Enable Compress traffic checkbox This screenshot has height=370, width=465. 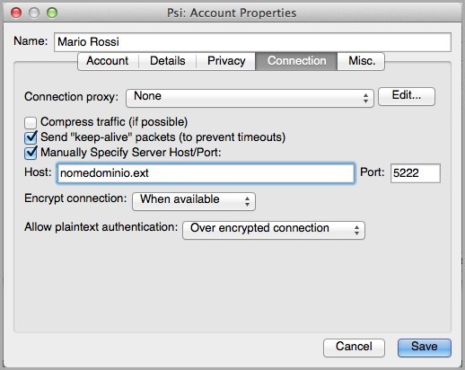pos(31,122)
